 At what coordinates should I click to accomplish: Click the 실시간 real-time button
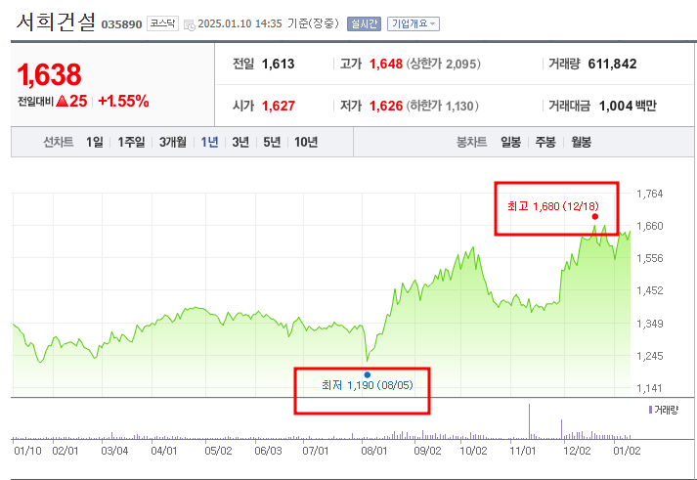[364, 23]
